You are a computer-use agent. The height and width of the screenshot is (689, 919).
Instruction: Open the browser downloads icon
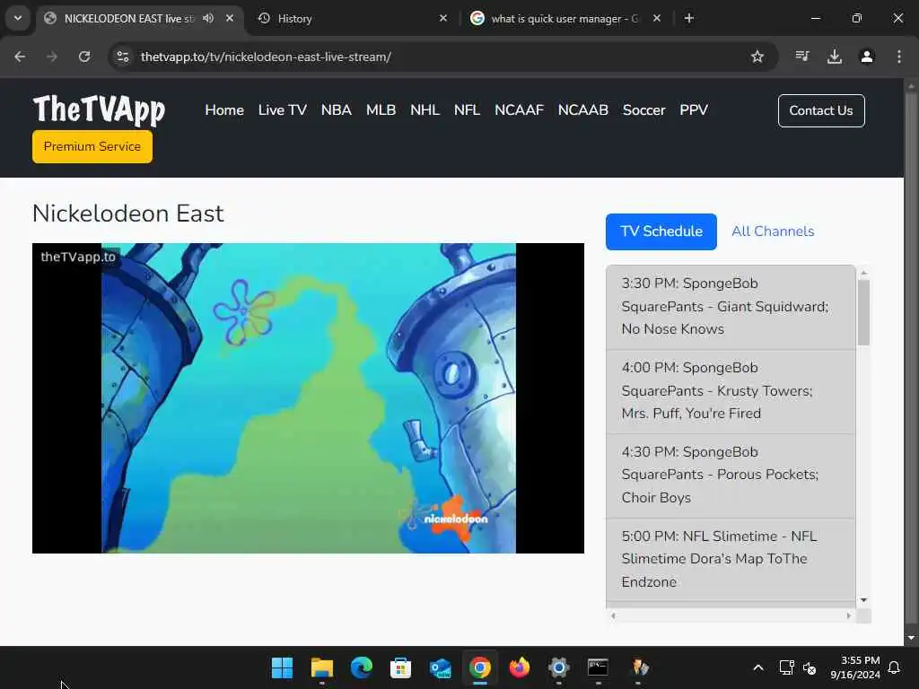pyautogui.click(x=835, y=57)
